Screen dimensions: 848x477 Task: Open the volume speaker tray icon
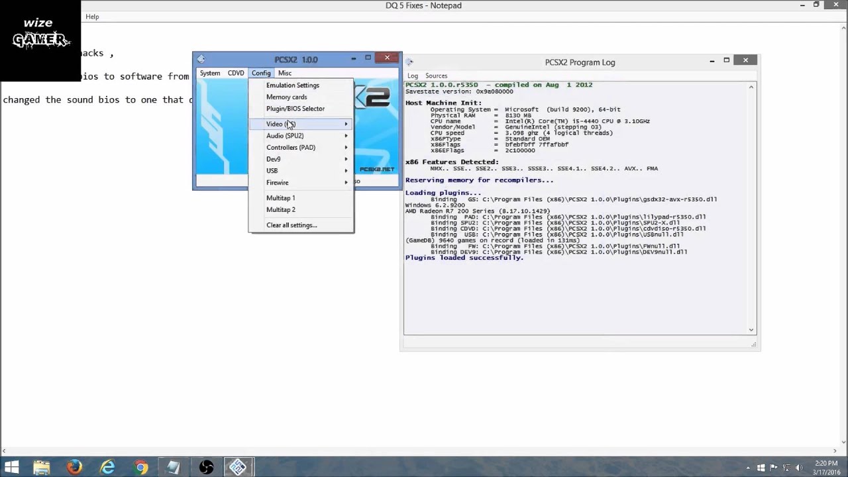click(x=798, y=468)
